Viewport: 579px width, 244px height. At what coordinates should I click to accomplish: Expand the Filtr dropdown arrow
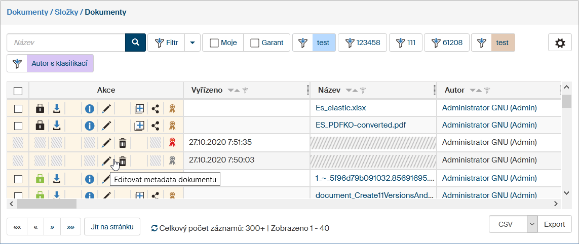coord(192,43)
